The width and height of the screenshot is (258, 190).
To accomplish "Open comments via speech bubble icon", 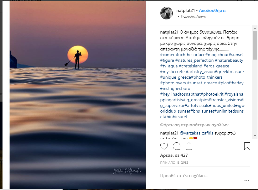I will [177, 146].
